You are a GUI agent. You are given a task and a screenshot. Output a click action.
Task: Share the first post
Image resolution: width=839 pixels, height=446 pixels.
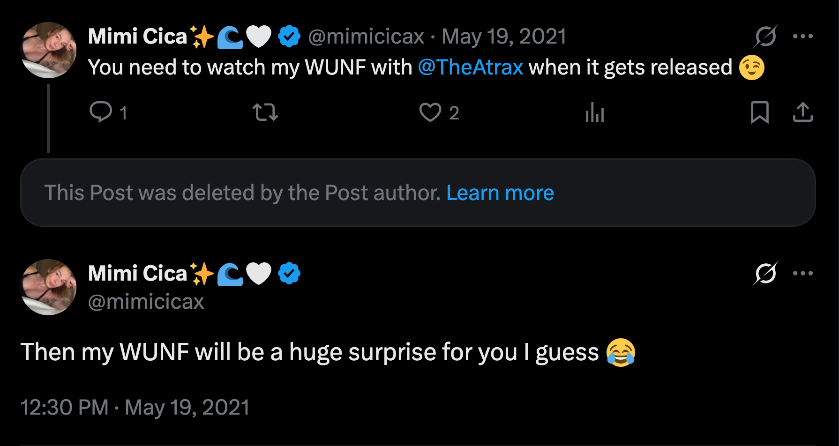802,112
